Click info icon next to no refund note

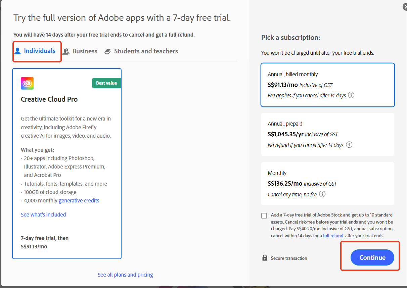pyautogui.click(x=349, y=145)
